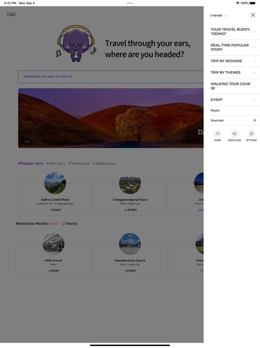This screenshot has height=348, width=260.
Task: Click the multitasking three-dots at top
Action: click(x=130, y=3)
